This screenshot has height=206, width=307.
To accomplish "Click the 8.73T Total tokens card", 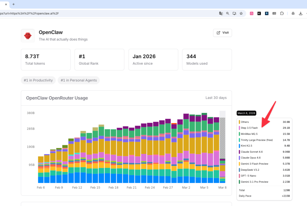I will [45, 60].
